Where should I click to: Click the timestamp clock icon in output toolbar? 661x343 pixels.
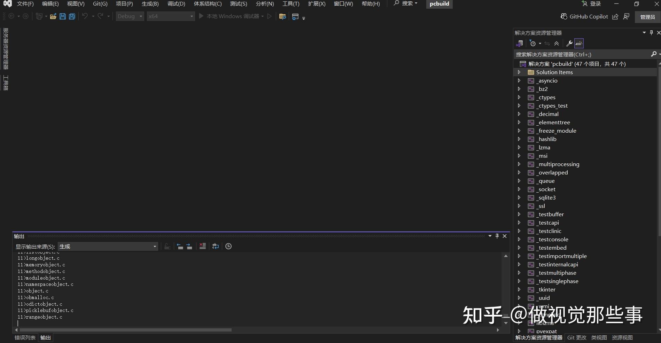pyautogui.click(x=228, y=246)
